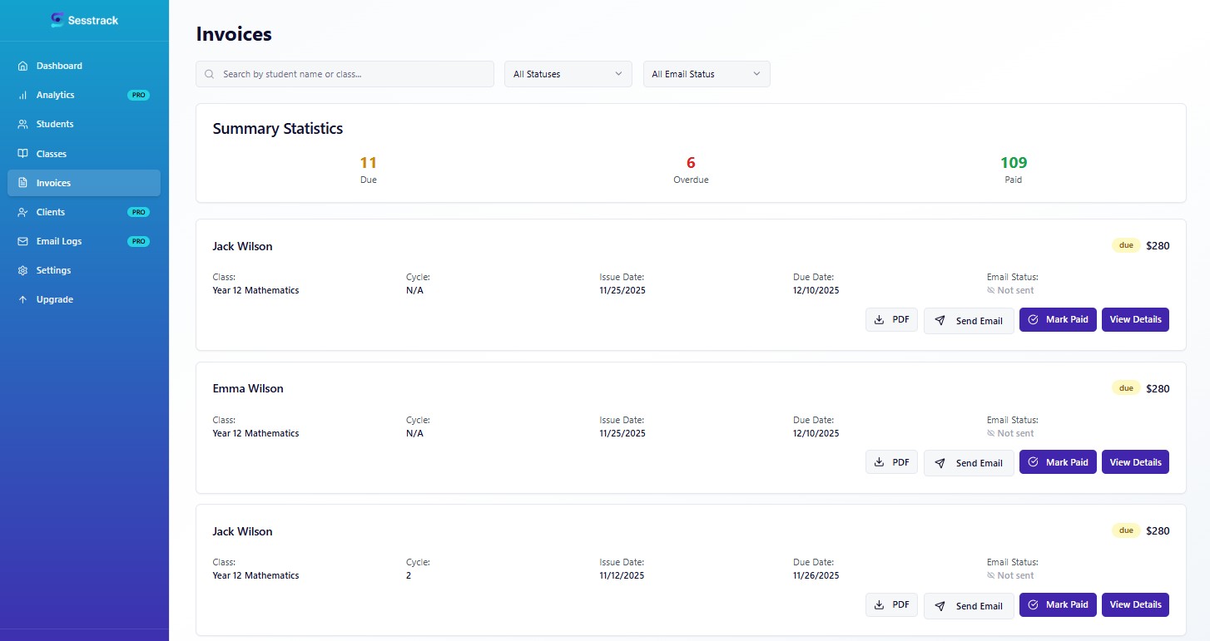The height and width of the screenshot is (641, 1210).
Task: Open the All Statuses dropdown
Action: point(567,74)
